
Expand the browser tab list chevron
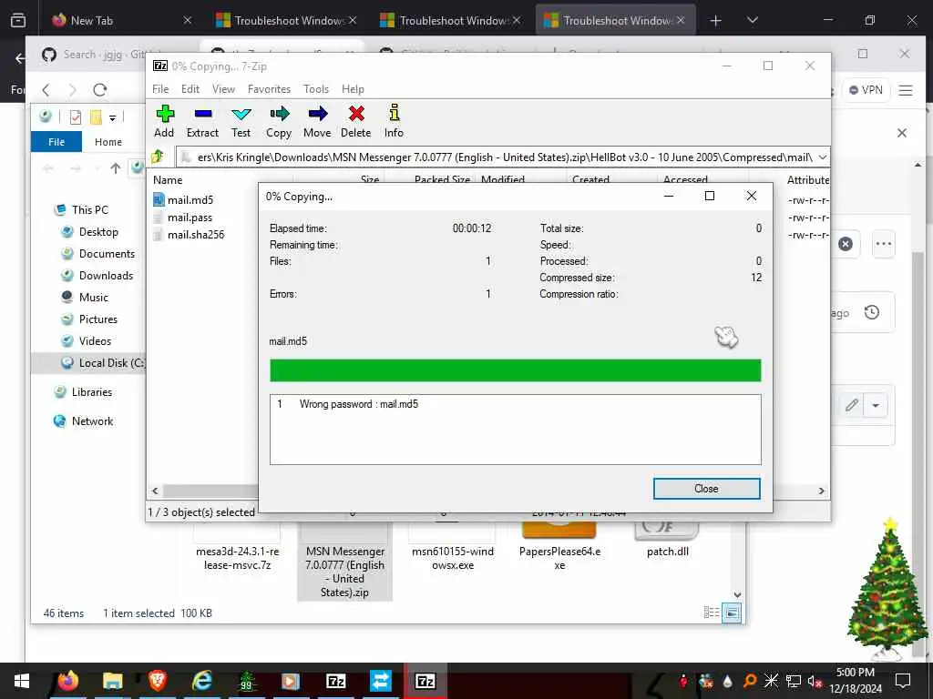(752, 20)
